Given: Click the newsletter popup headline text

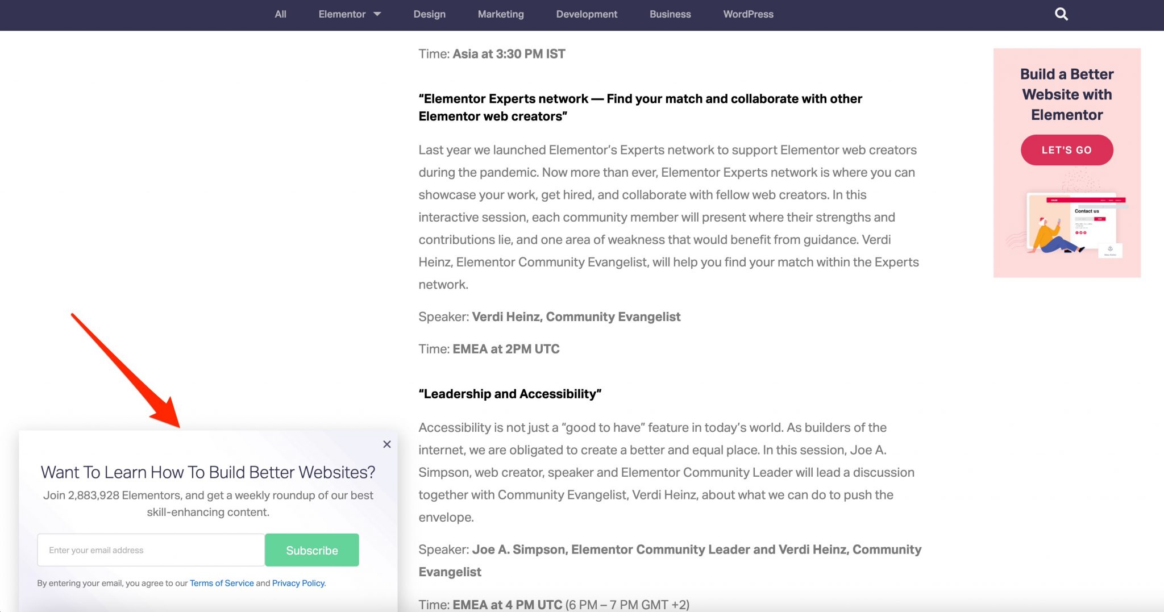Looking at the screenshot, I should [x=208, y=472].
